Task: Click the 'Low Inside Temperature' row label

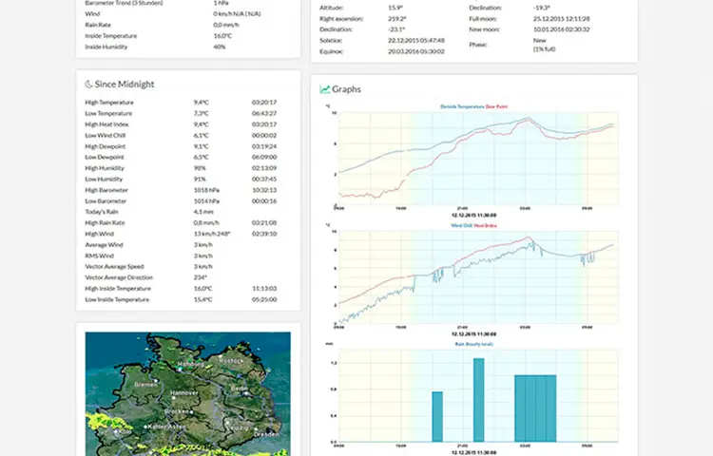Action: pos(117,299)
